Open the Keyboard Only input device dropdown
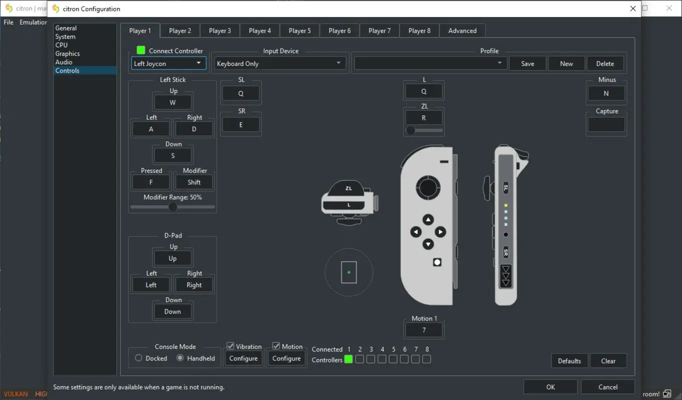682x400 pixels. (280, 63)
